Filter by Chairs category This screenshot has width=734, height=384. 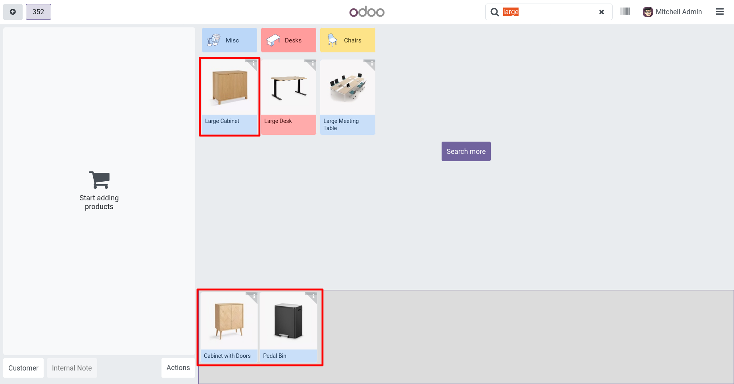coord(348,40)
